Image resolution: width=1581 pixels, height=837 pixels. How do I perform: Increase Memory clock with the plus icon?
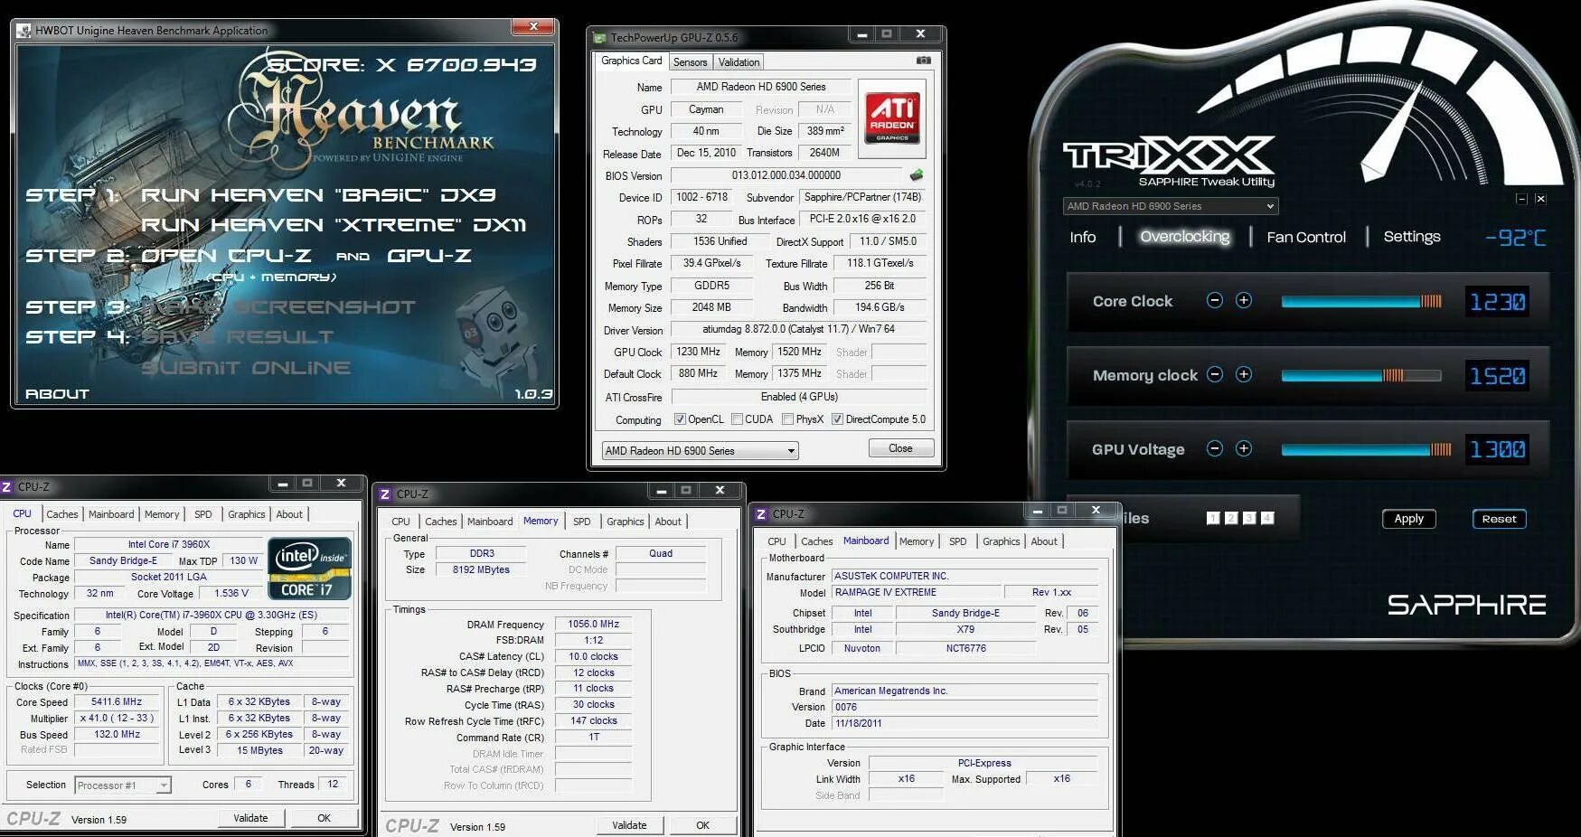(x=1244, y=374)
